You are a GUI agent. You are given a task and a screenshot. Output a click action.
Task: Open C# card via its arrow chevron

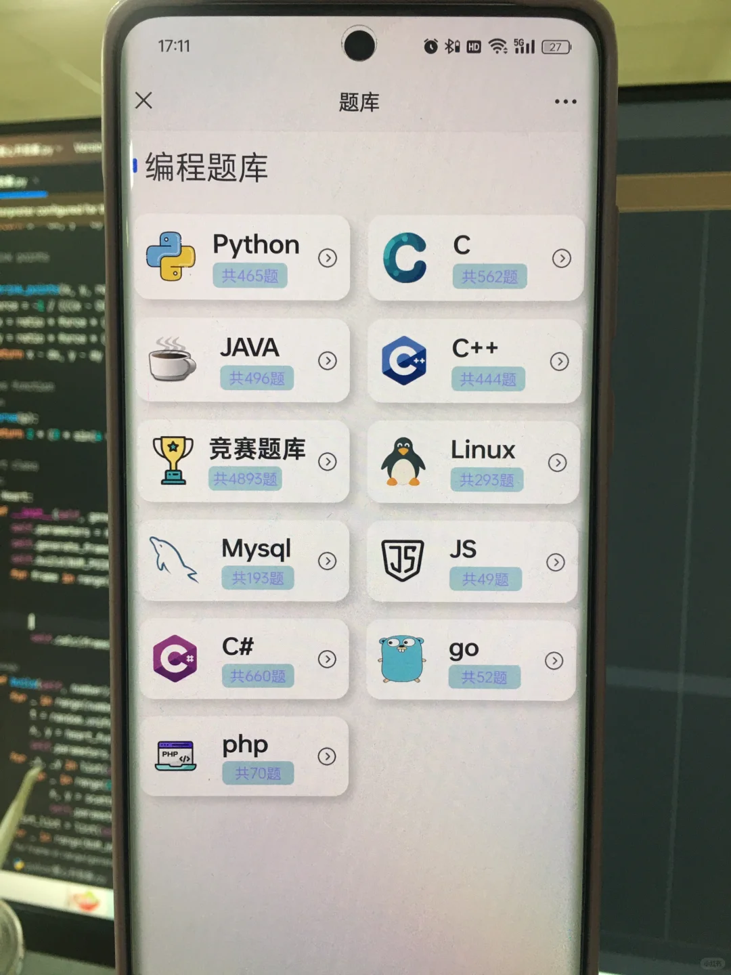click(x=327, y=659)
